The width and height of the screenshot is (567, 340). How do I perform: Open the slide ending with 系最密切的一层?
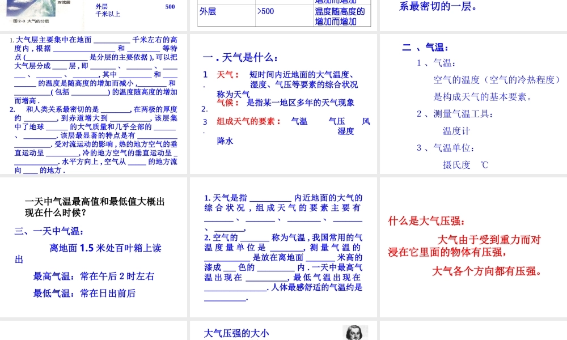click(473, 15)
